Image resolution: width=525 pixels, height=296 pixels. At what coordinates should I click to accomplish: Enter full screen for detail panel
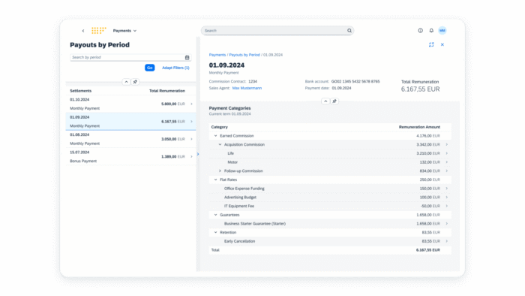[x=431, y=44]
